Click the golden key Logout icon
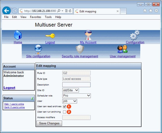The image size is (162, 133). click(50, 36)
